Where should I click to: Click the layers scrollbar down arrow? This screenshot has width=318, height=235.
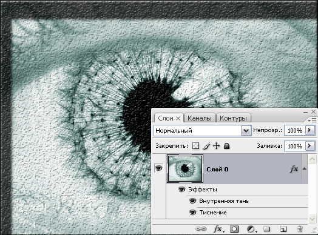(312, 219)
